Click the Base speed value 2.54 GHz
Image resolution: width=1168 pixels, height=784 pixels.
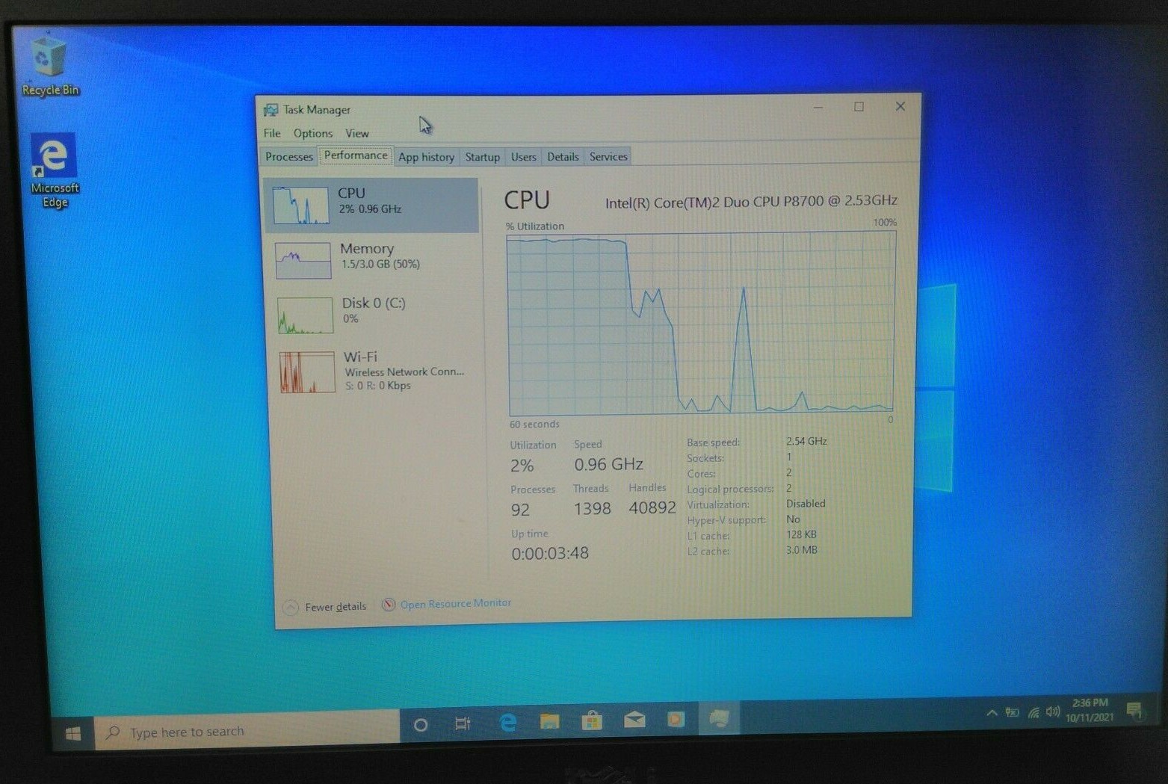click(806, 441)
